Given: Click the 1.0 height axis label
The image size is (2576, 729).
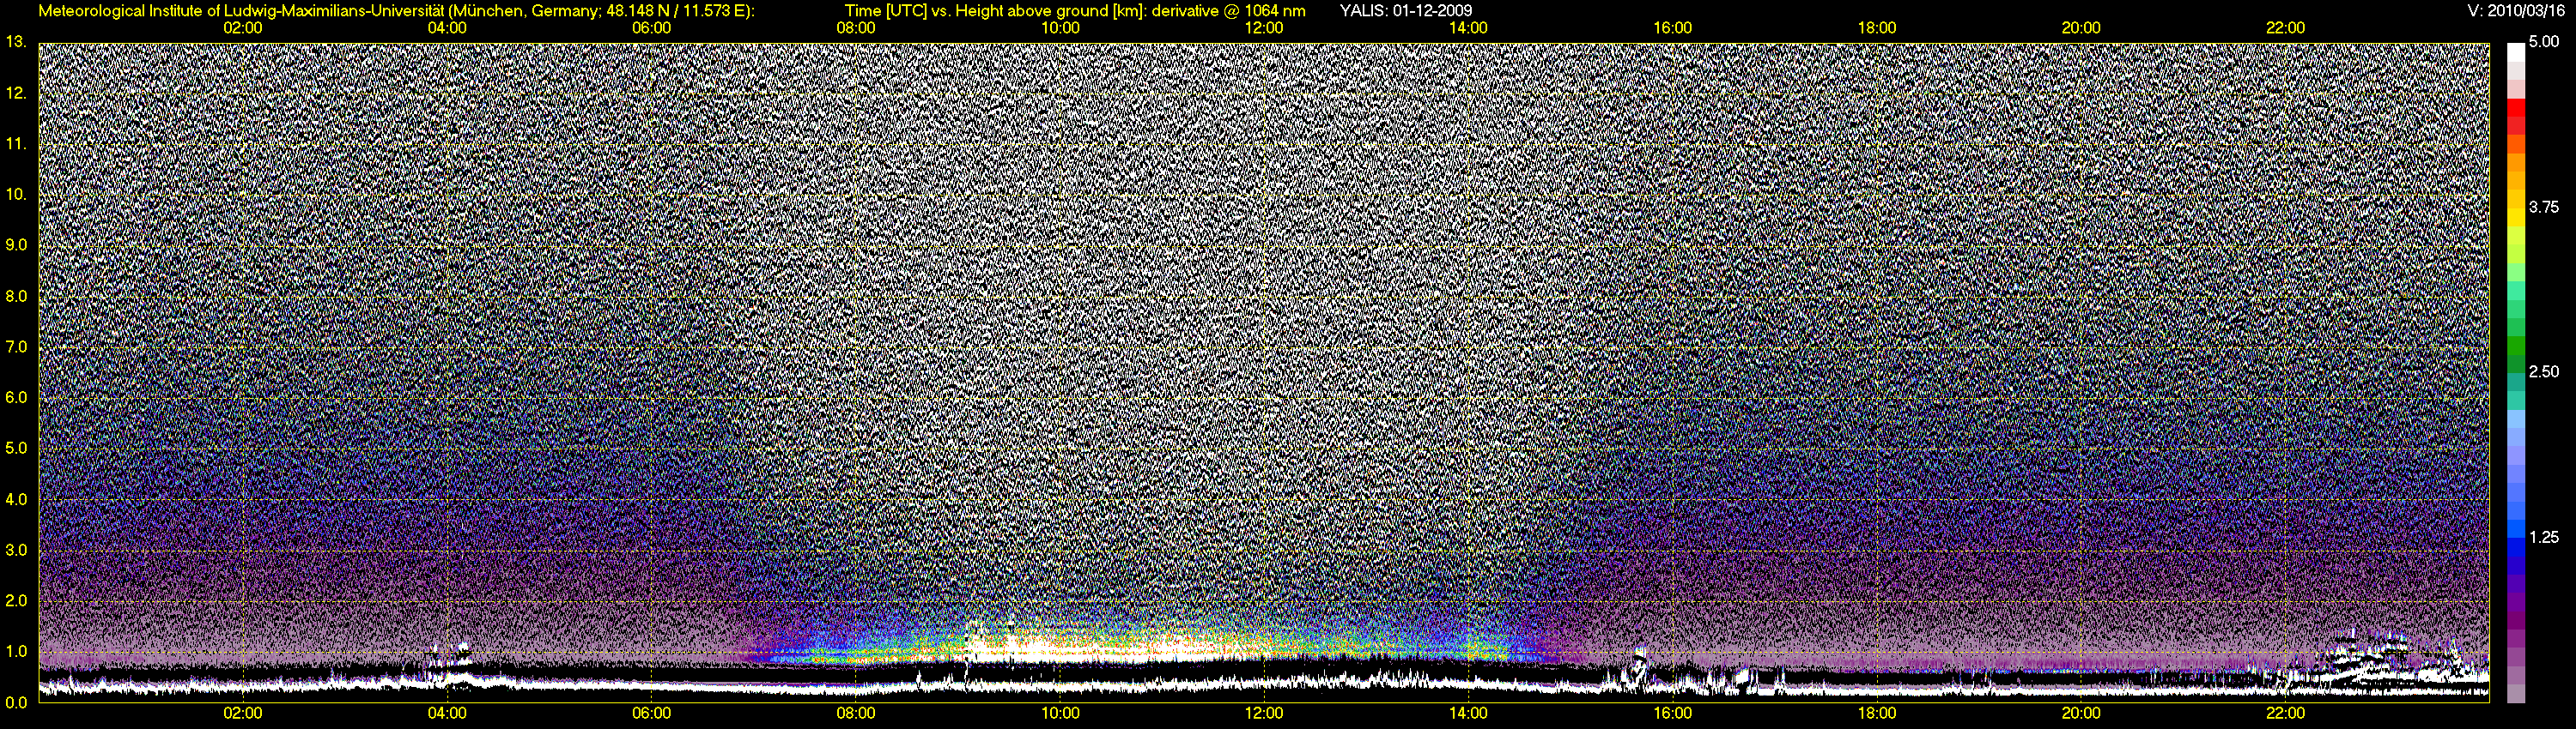Looking at the screenshot, I should (x=16, y=651).
